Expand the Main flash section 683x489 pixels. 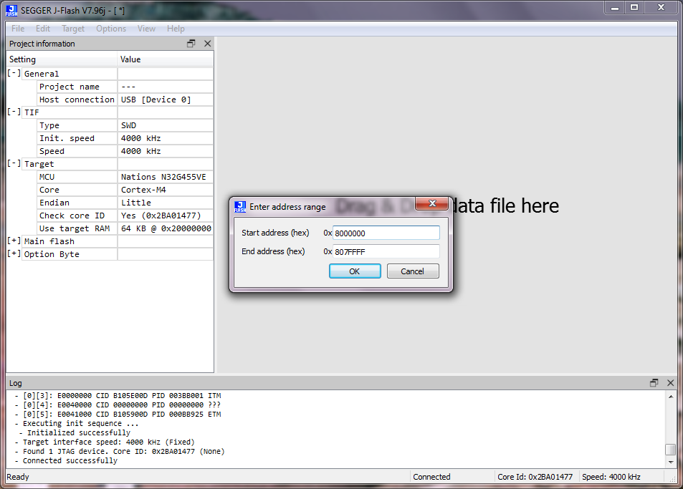[x=14, y=241]
